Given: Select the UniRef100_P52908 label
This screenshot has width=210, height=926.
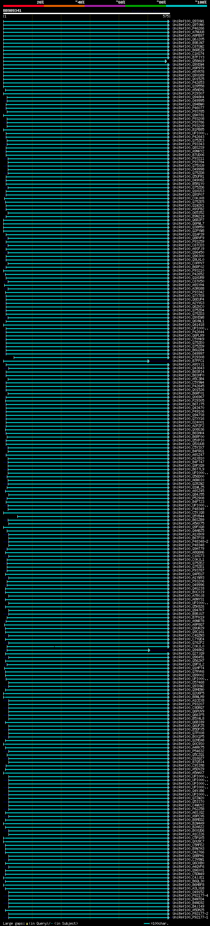Looking at the screenshot, I should 188,498.
